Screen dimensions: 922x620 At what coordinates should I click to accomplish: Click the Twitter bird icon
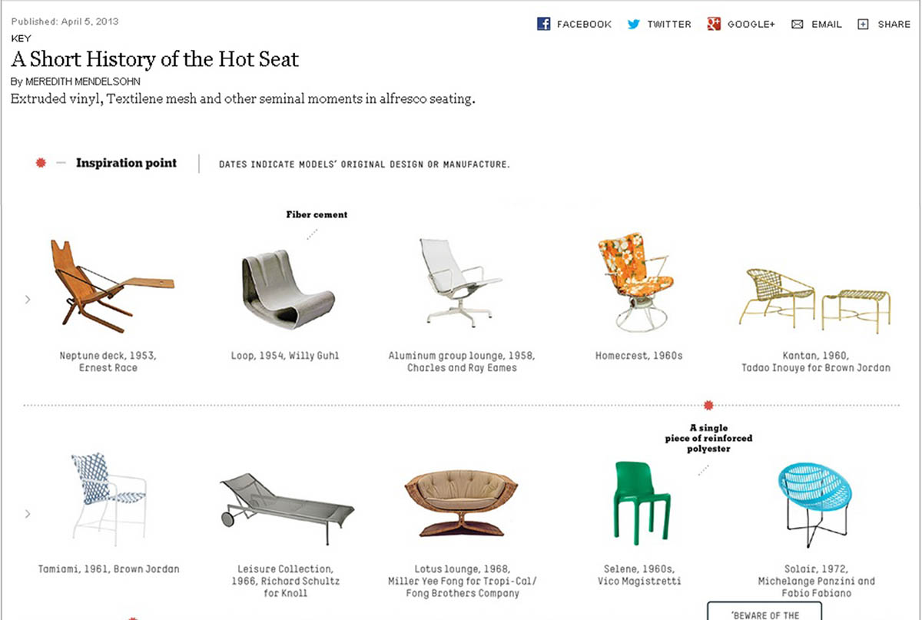(634, 24)
